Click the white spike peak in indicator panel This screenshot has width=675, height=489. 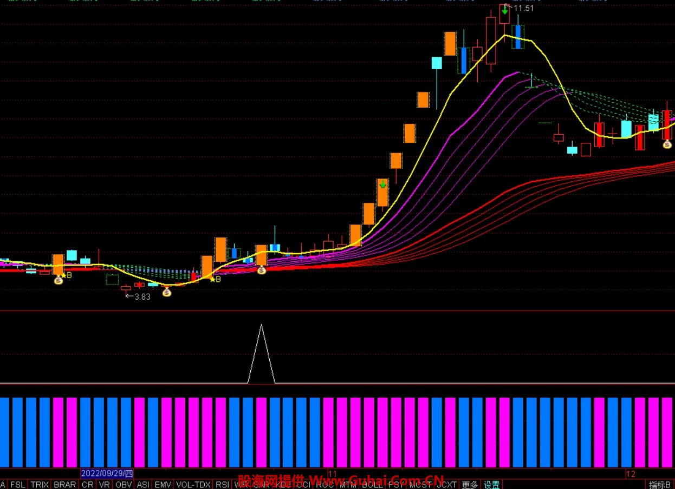click(x=262, y=326)
